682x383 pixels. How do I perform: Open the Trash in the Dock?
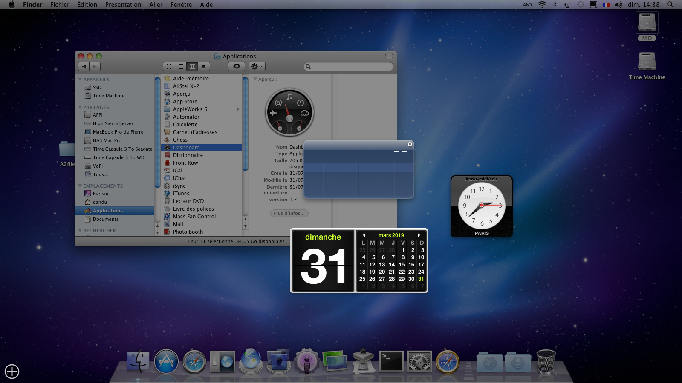click(x=546, y=361)
